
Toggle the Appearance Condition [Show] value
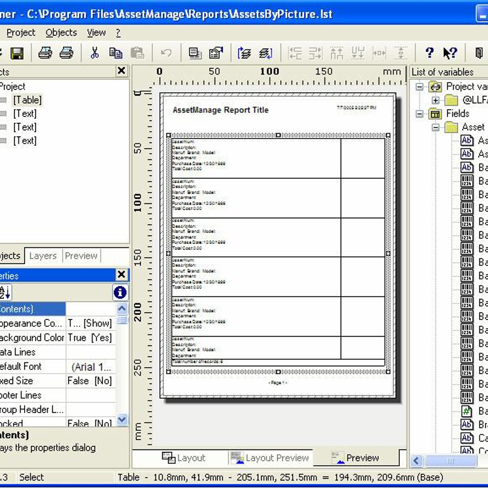coord(90,323)
